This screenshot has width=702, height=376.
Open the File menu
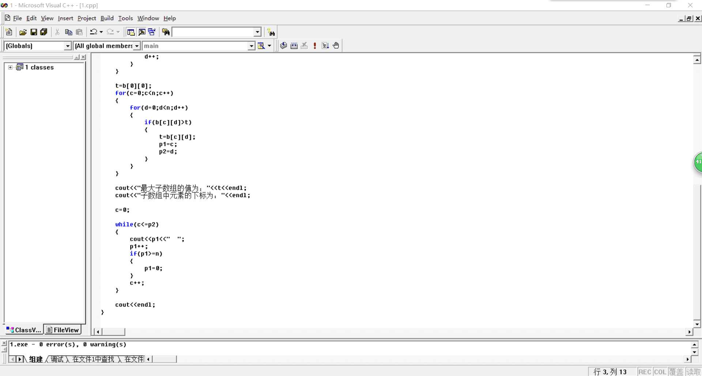click(18, 18)
